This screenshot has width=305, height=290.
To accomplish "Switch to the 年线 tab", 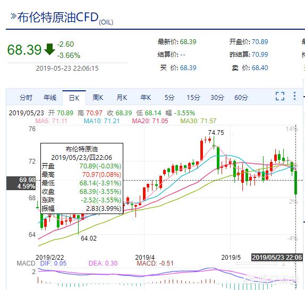I will [x=50, y=97].
